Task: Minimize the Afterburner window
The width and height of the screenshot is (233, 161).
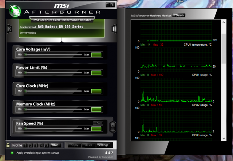Action: point(108,5)
